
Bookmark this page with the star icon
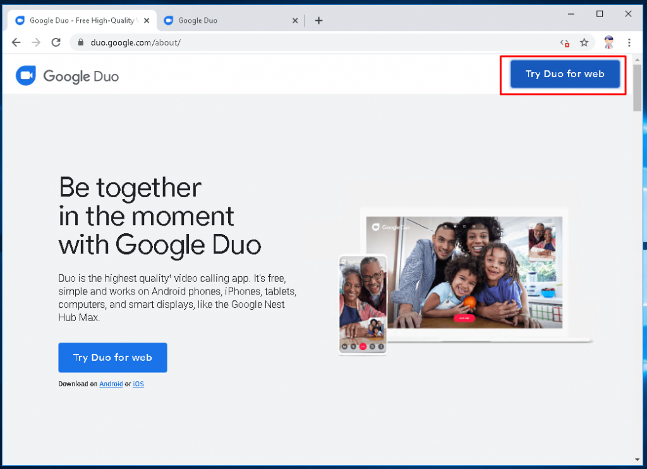pos(584,42)
